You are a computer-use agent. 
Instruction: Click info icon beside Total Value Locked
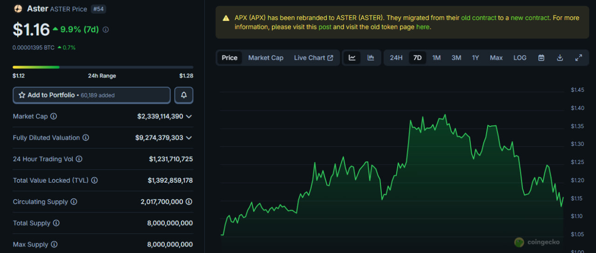(95, 180)
